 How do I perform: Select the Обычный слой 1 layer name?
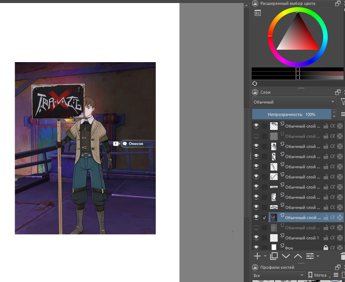pyautogui.click(x=302, y=238)
